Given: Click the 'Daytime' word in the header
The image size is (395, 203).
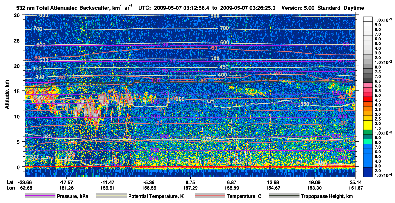Looking at the screenshot, I should tap(354, 8).
